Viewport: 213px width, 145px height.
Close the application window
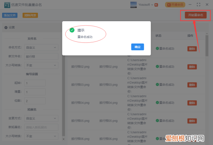[x=207, y=5]
